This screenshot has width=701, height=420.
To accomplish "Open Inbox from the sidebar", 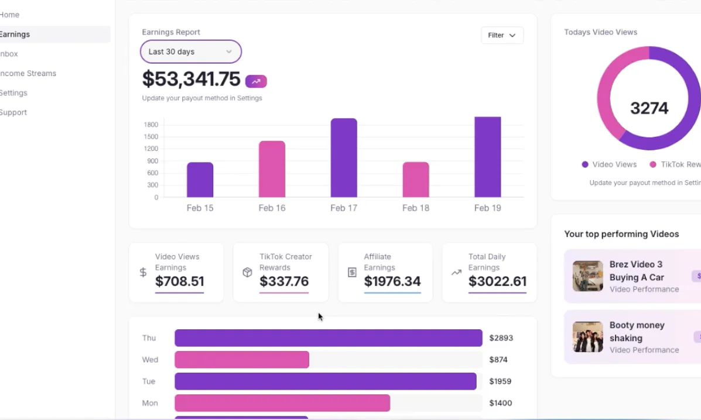I will pyautogui.click(x=9, y=54).
